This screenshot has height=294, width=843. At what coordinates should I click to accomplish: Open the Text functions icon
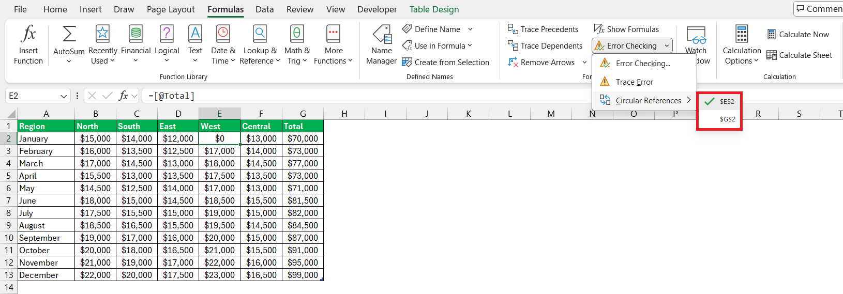click(x=195, y=34)
